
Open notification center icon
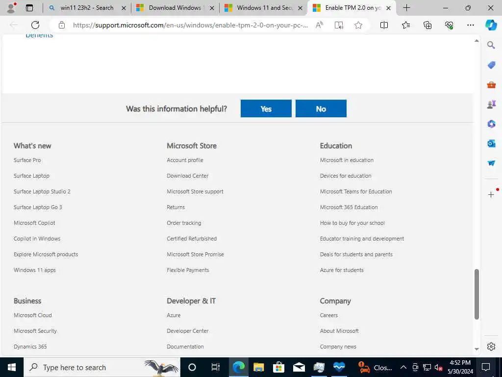tap(486, 367)
